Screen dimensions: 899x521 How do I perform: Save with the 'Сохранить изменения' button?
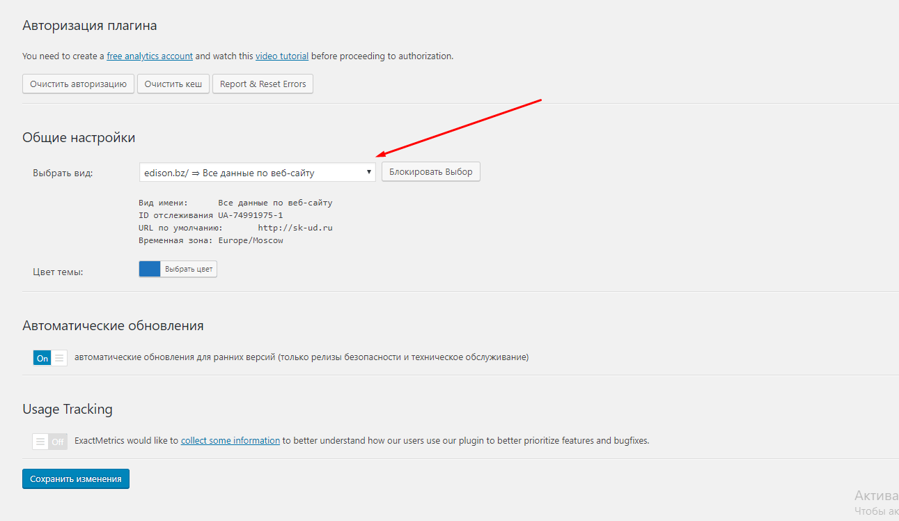(76, 479)
